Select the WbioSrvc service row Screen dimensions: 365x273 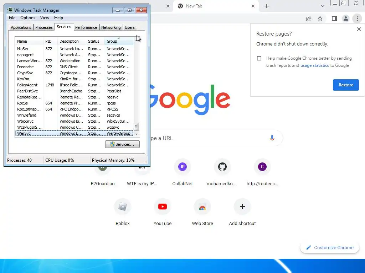click(74, 121)
